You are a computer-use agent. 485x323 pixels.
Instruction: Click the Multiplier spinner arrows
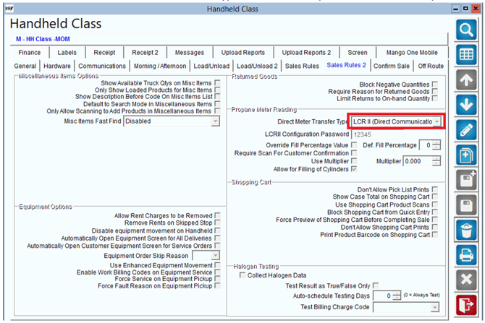436,161
